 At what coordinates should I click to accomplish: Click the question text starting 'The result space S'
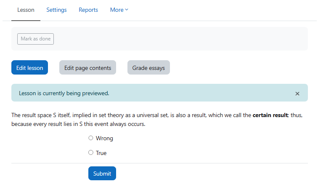pos(126,115)
